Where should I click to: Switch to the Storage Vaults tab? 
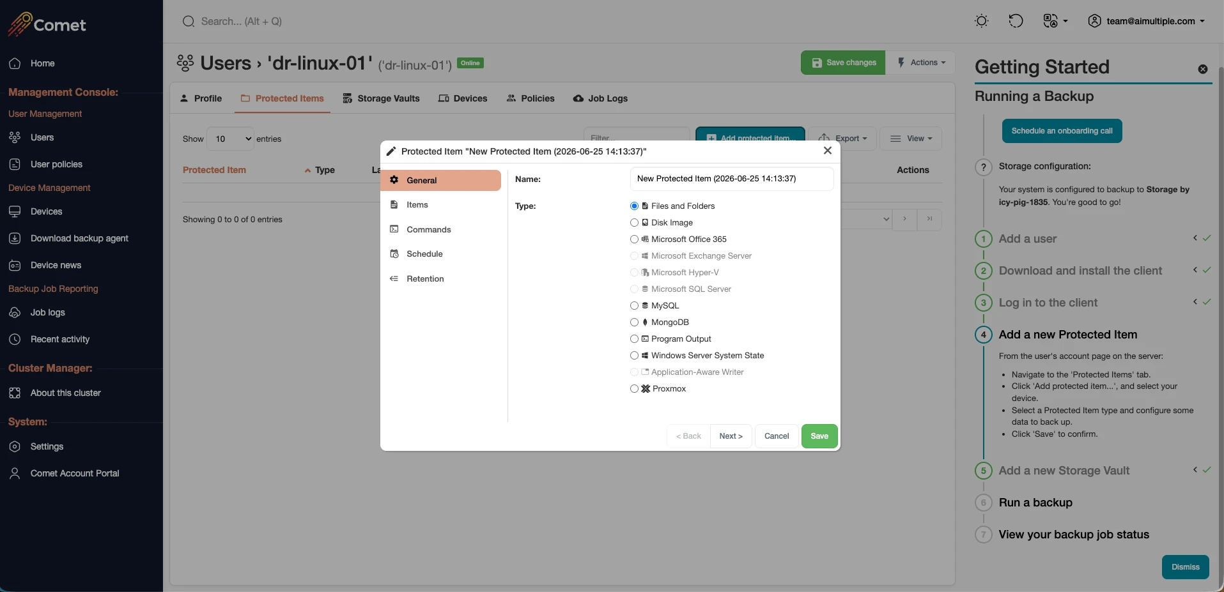point(381,98)
